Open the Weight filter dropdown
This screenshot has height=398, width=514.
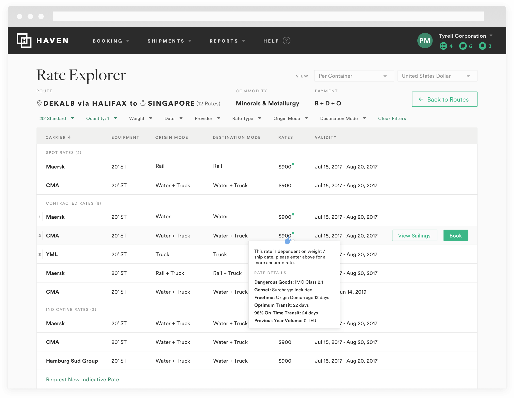(x=141, y=118)
